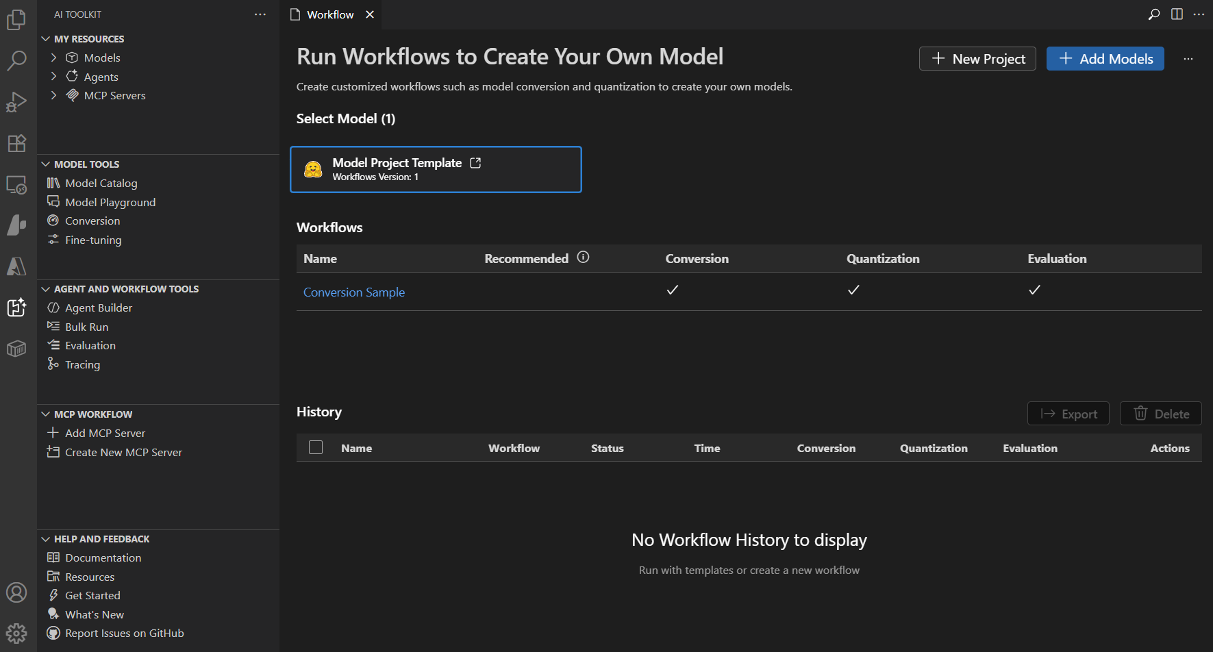The width and height of the screenshot is (1213, 652).
Task: Expand the Agents section
Action: coord(53,76)
